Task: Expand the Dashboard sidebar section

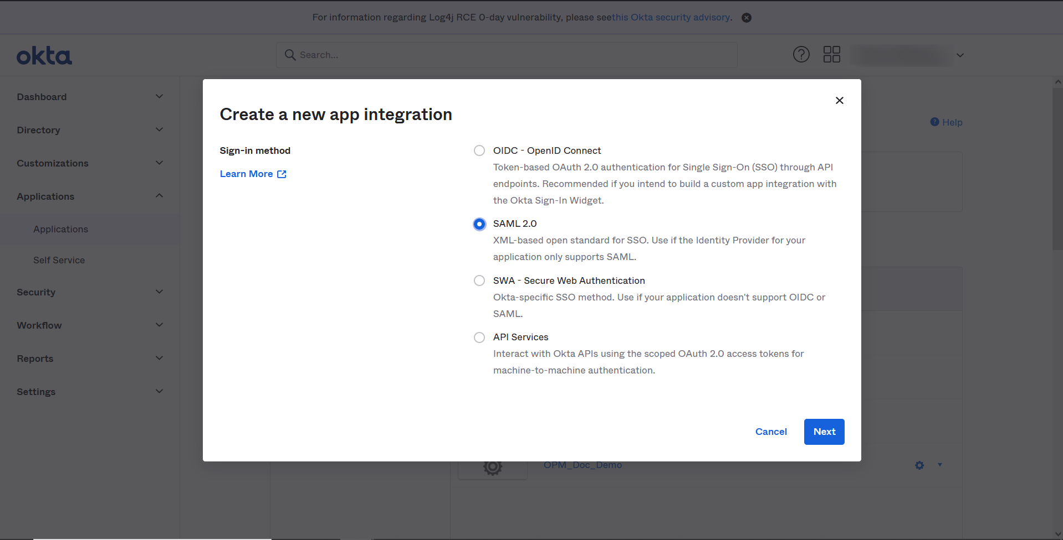Action: coord(159,97)
